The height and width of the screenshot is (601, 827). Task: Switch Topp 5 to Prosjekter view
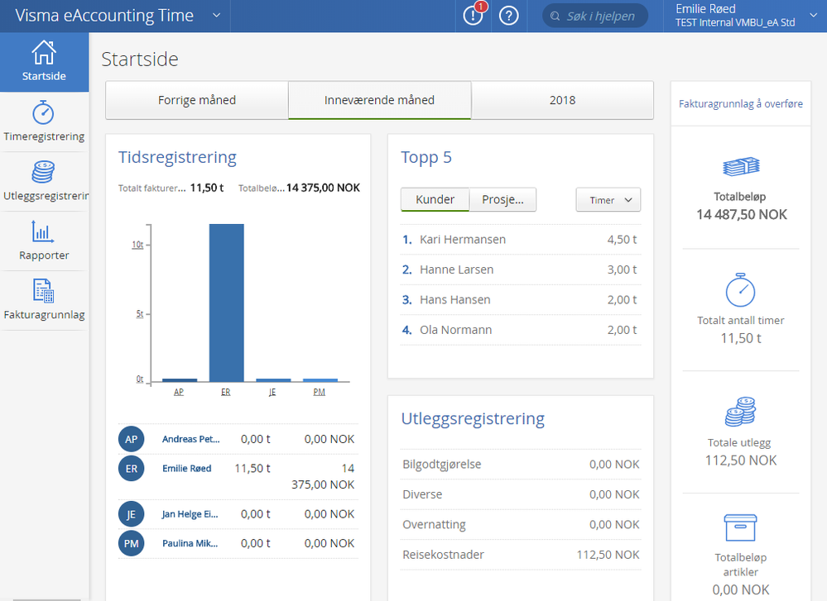(x=502, y=199)
